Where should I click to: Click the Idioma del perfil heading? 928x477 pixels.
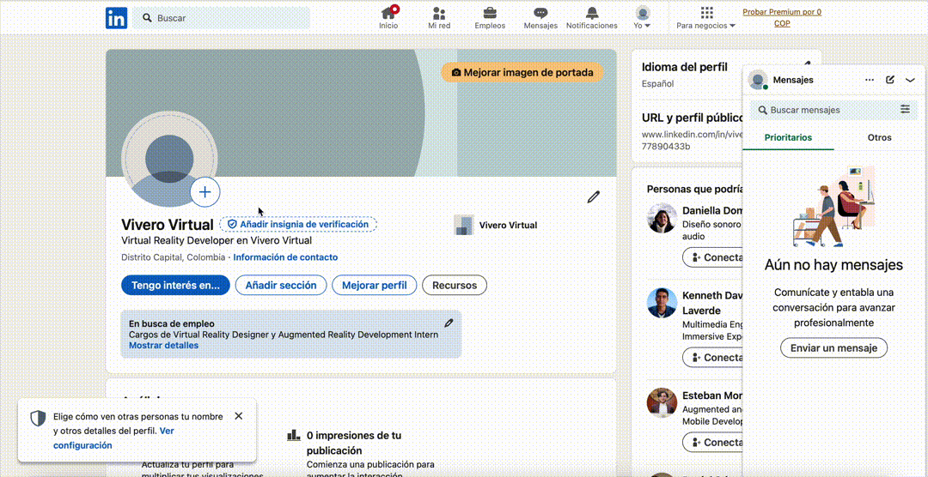685,68
